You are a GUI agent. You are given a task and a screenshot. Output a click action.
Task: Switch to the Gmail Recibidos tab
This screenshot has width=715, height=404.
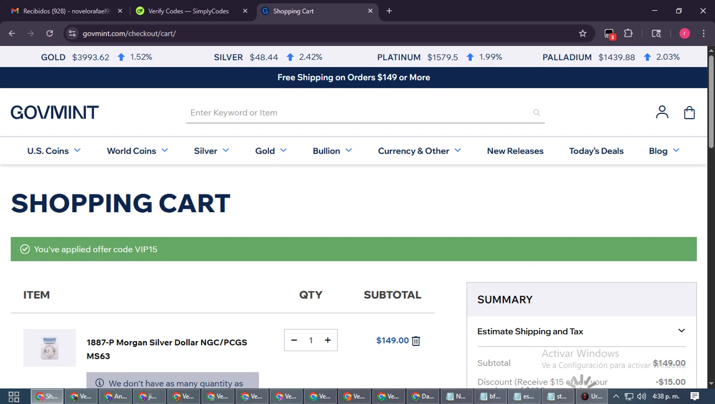click(66, 11)
